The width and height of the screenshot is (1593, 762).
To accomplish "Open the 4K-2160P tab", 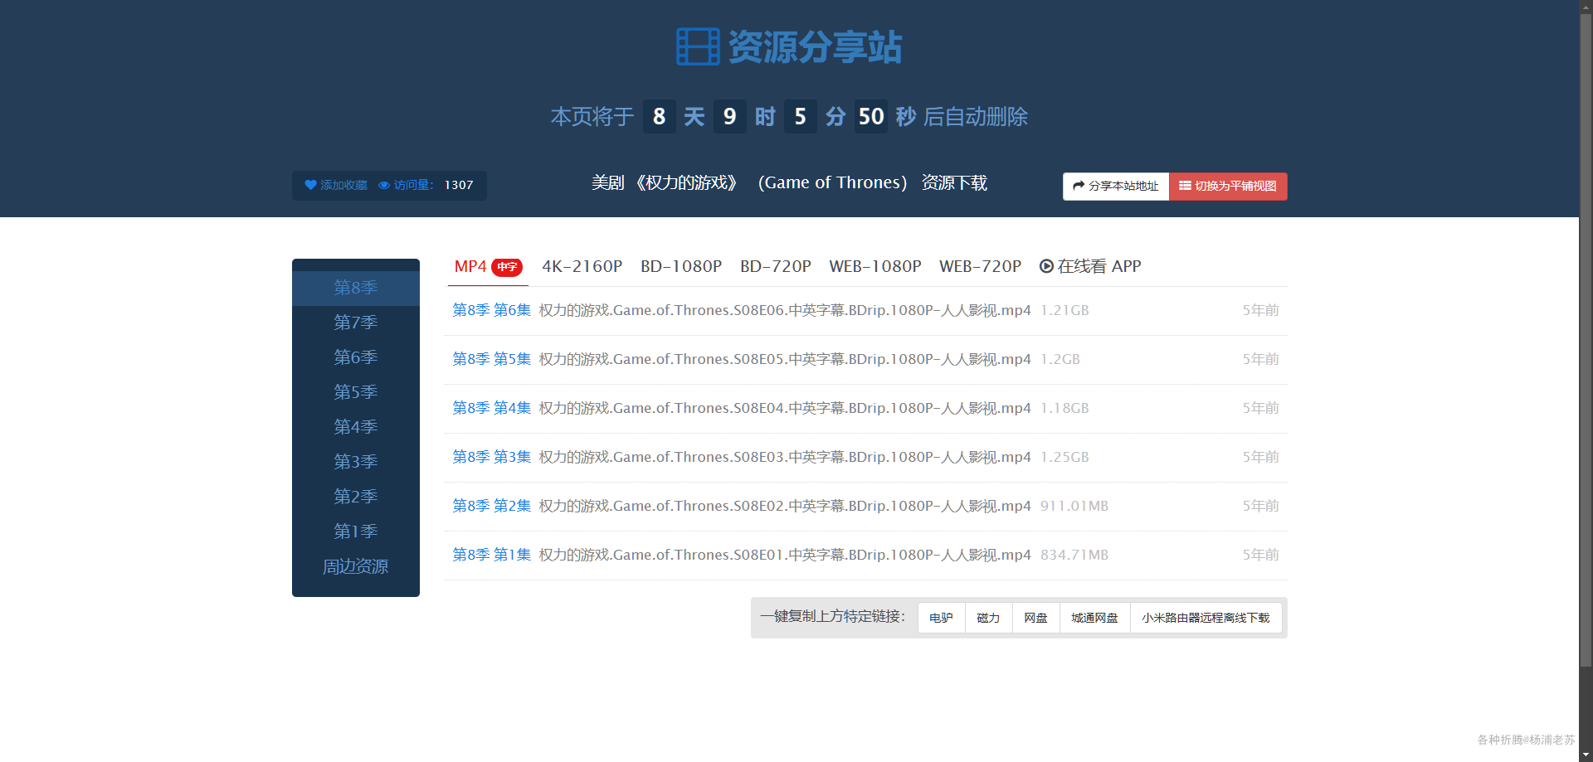I will 582,266.
